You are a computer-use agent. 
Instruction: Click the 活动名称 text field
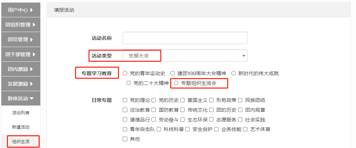(185, 38)
